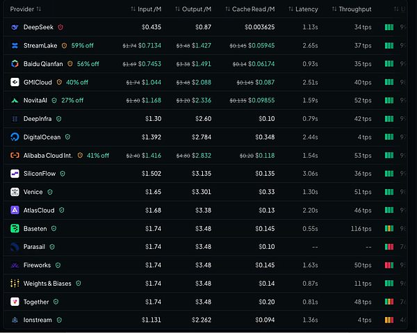This screenshot has height=333, width=417.
Task: Sort the table by Provider column
Action: [26, 9]
